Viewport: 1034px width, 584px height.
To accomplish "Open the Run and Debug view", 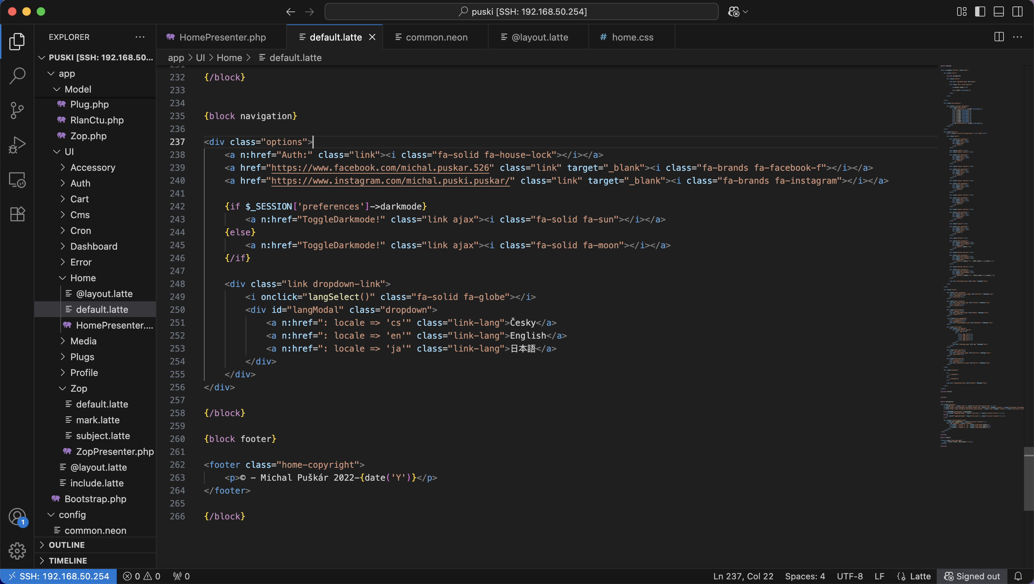I will (x=17, y=145).
